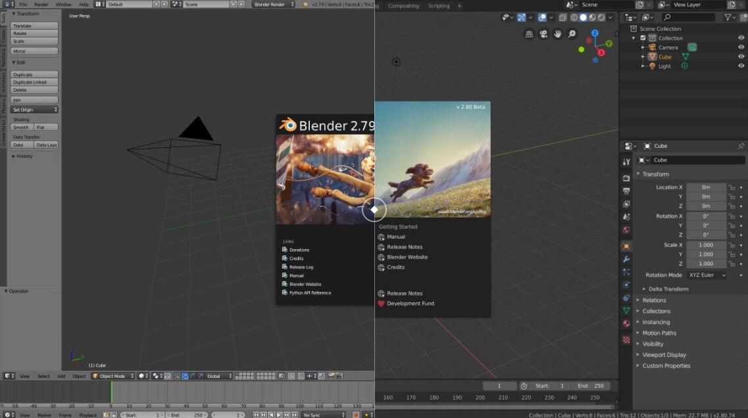Viewport: 748px width, 418px height.
Task: Toggle X-ray icon in 2.80 viewport header
Action: [563, 18]
